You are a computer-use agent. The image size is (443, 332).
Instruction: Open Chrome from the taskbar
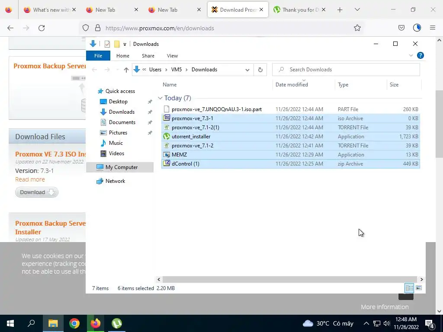tap(74, 323)
